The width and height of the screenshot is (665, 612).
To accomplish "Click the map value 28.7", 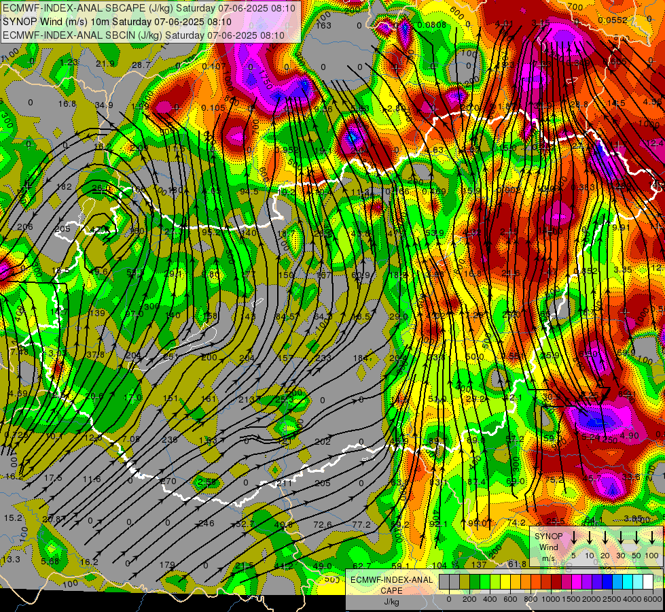I will (x=141, y=65).
